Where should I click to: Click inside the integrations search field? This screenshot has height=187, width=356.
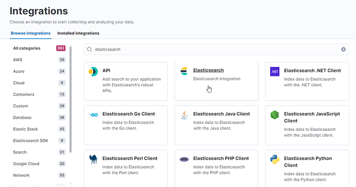[214, 49]
